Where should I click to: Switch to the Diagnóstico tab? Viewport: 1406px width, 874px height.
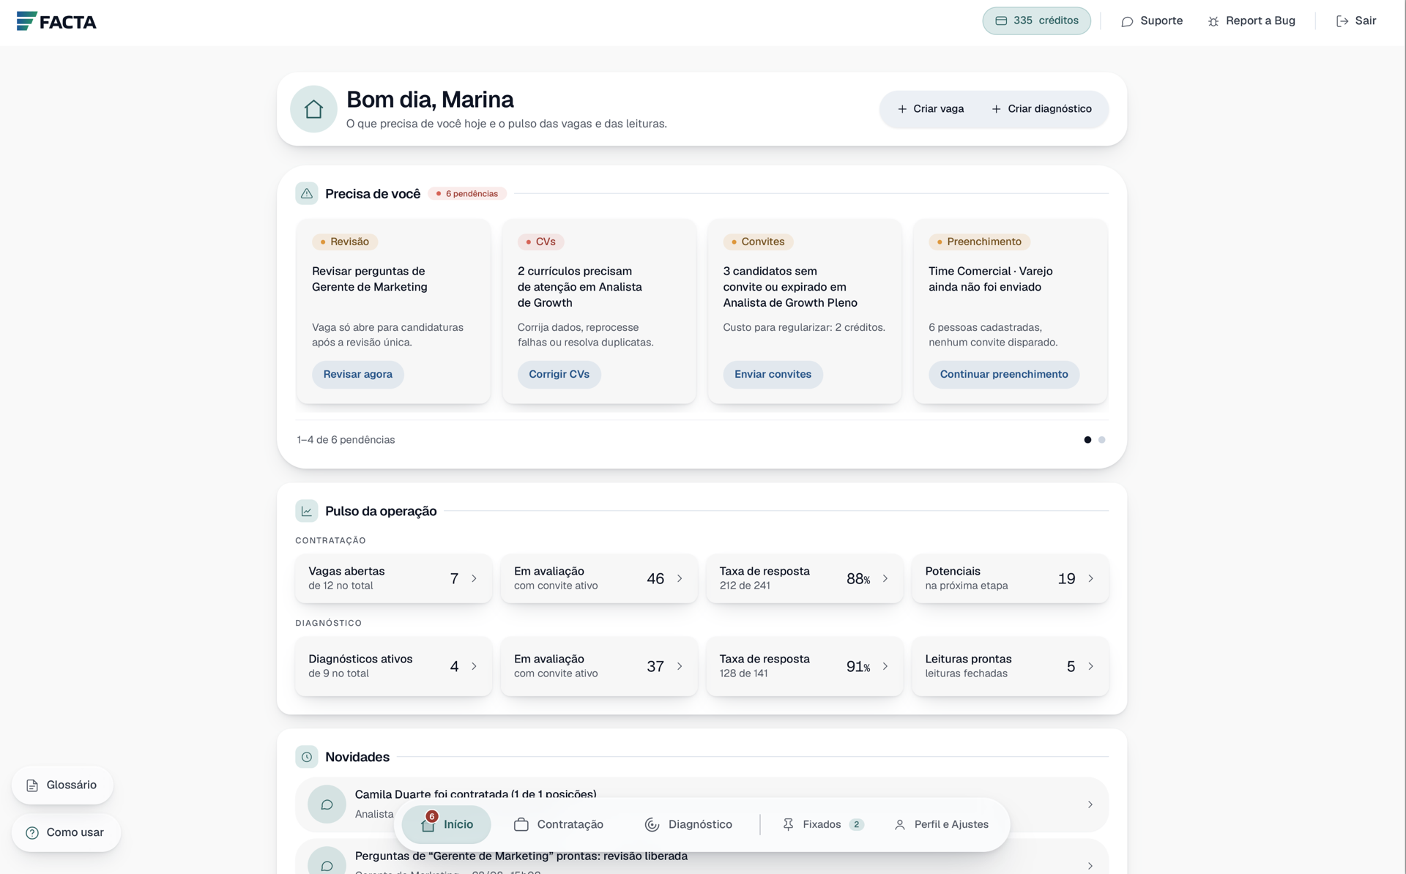tap(688, 824)
